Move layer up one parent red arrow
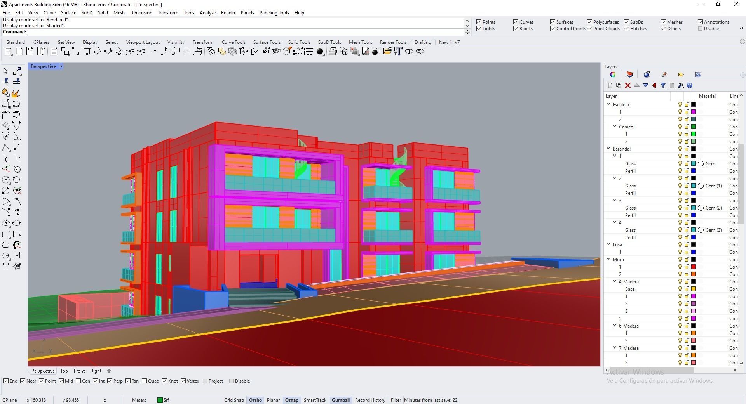 654,85
